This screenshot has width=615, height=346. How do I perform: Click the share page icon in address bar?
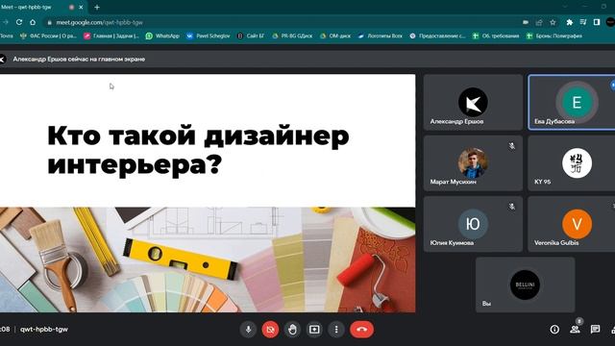(x=539, y=22)
